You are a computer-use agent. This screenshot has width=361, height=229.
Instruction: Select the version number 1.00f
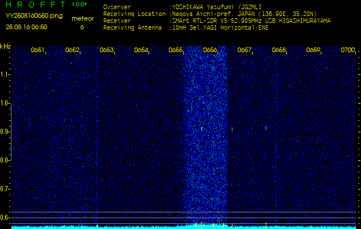coord(79,5)
